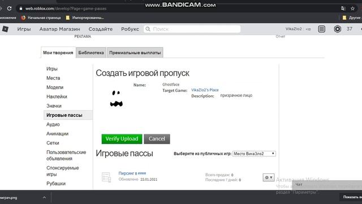Screen dimensions: 362x204
Task: Click the description text призрачное лицо
Action: point(236,95)
